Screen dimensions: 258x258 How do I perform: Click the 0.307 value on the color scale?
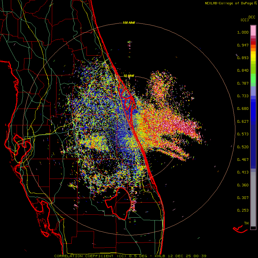(x=243, y=198)
